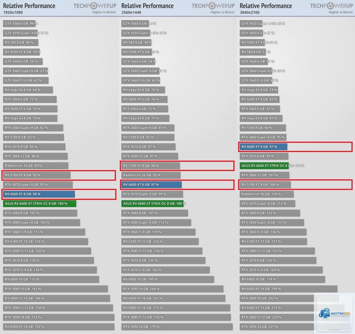Select the green ASUS STRIX OC bar at 4K

click(x=264, y=166)
